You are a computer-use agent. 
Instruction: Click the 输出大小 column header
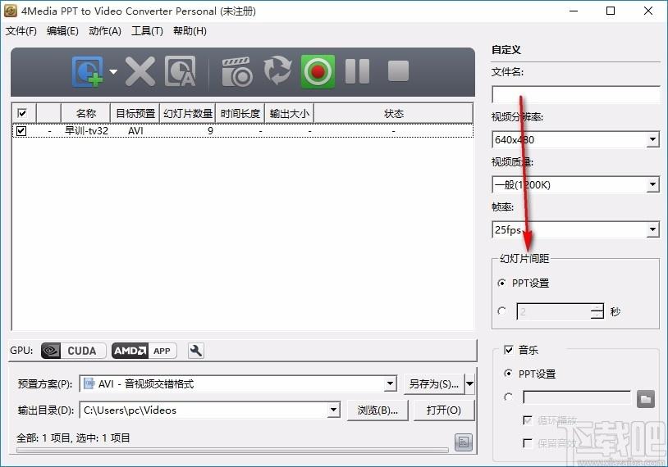click(x=289, y=113)
